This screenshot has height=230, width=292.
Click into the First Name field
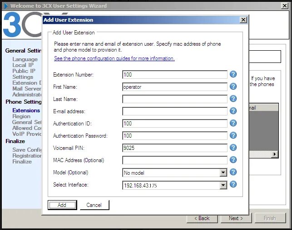click(175, 87)
